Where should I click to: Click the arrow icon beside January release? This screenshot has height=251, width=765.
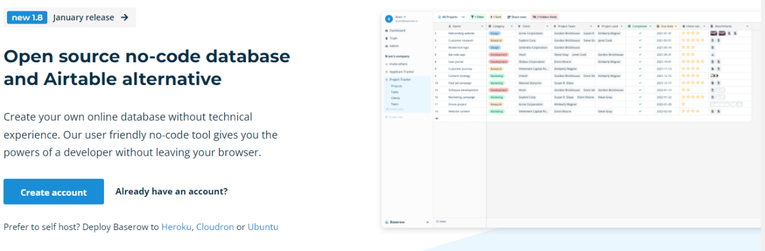tap(124, 17)
